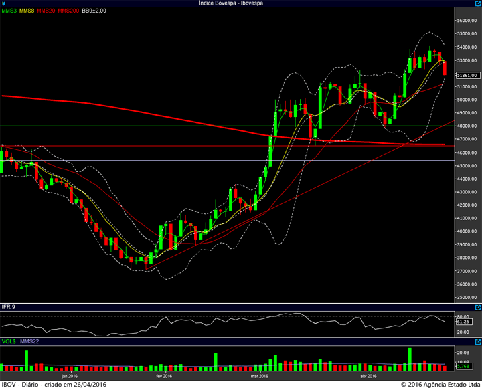The image size is (482, 388).
Task: Pop out the VOL$ volume panel
Action: pyautogui.click(x=478, y=342)
